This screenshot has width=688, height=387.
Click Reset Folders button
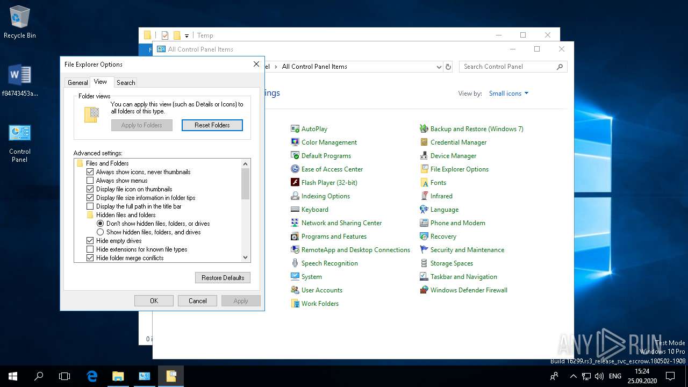point(212,125)
